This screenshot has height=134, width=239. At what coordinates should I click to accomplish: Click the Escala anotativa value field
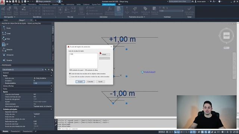42,83
